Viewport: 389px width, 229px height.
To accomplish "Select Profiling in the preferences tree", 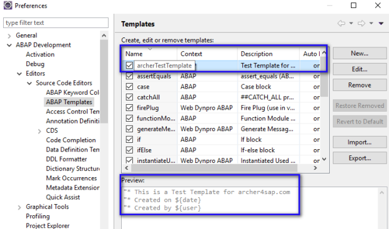I will (x=37, y=217).
